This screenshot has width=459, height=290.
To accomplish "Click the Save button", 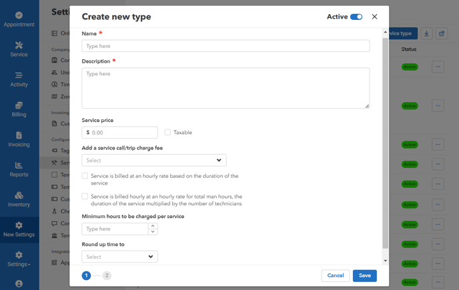I will pos(364,275).
